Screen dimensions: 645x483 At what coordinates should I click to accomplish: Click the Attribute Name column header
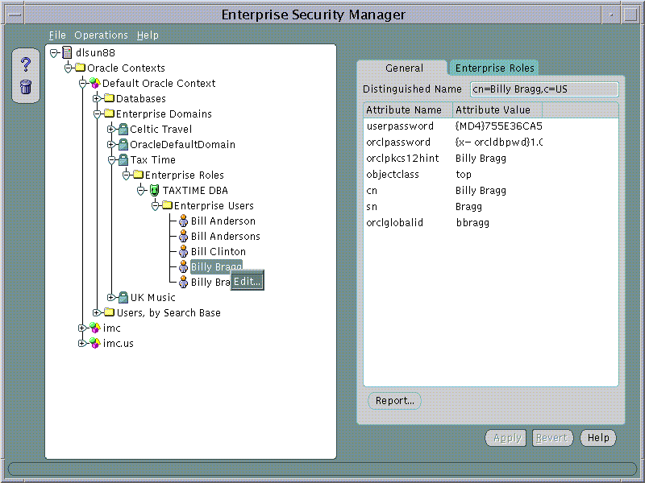pos(408,110)
